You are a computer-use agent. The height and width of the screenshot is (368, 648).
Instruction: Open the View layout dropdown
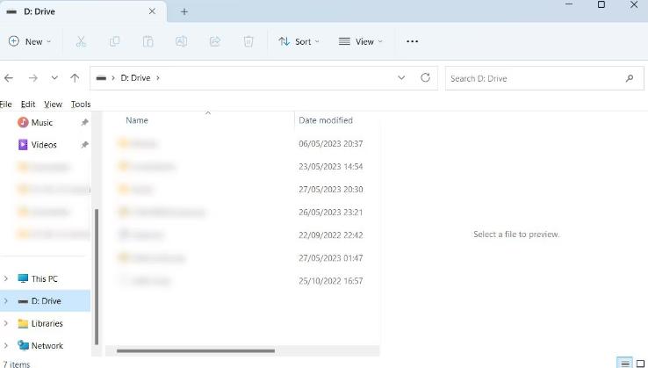click(x=361, y=41)
